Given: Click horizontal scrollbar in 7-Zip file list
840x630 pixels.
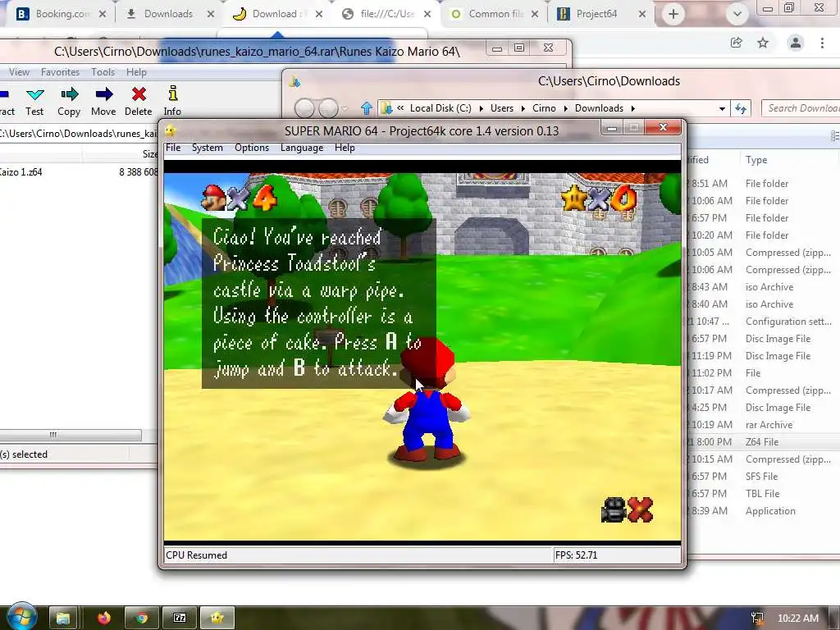Looking at the screenshot, I should (70, 435).
